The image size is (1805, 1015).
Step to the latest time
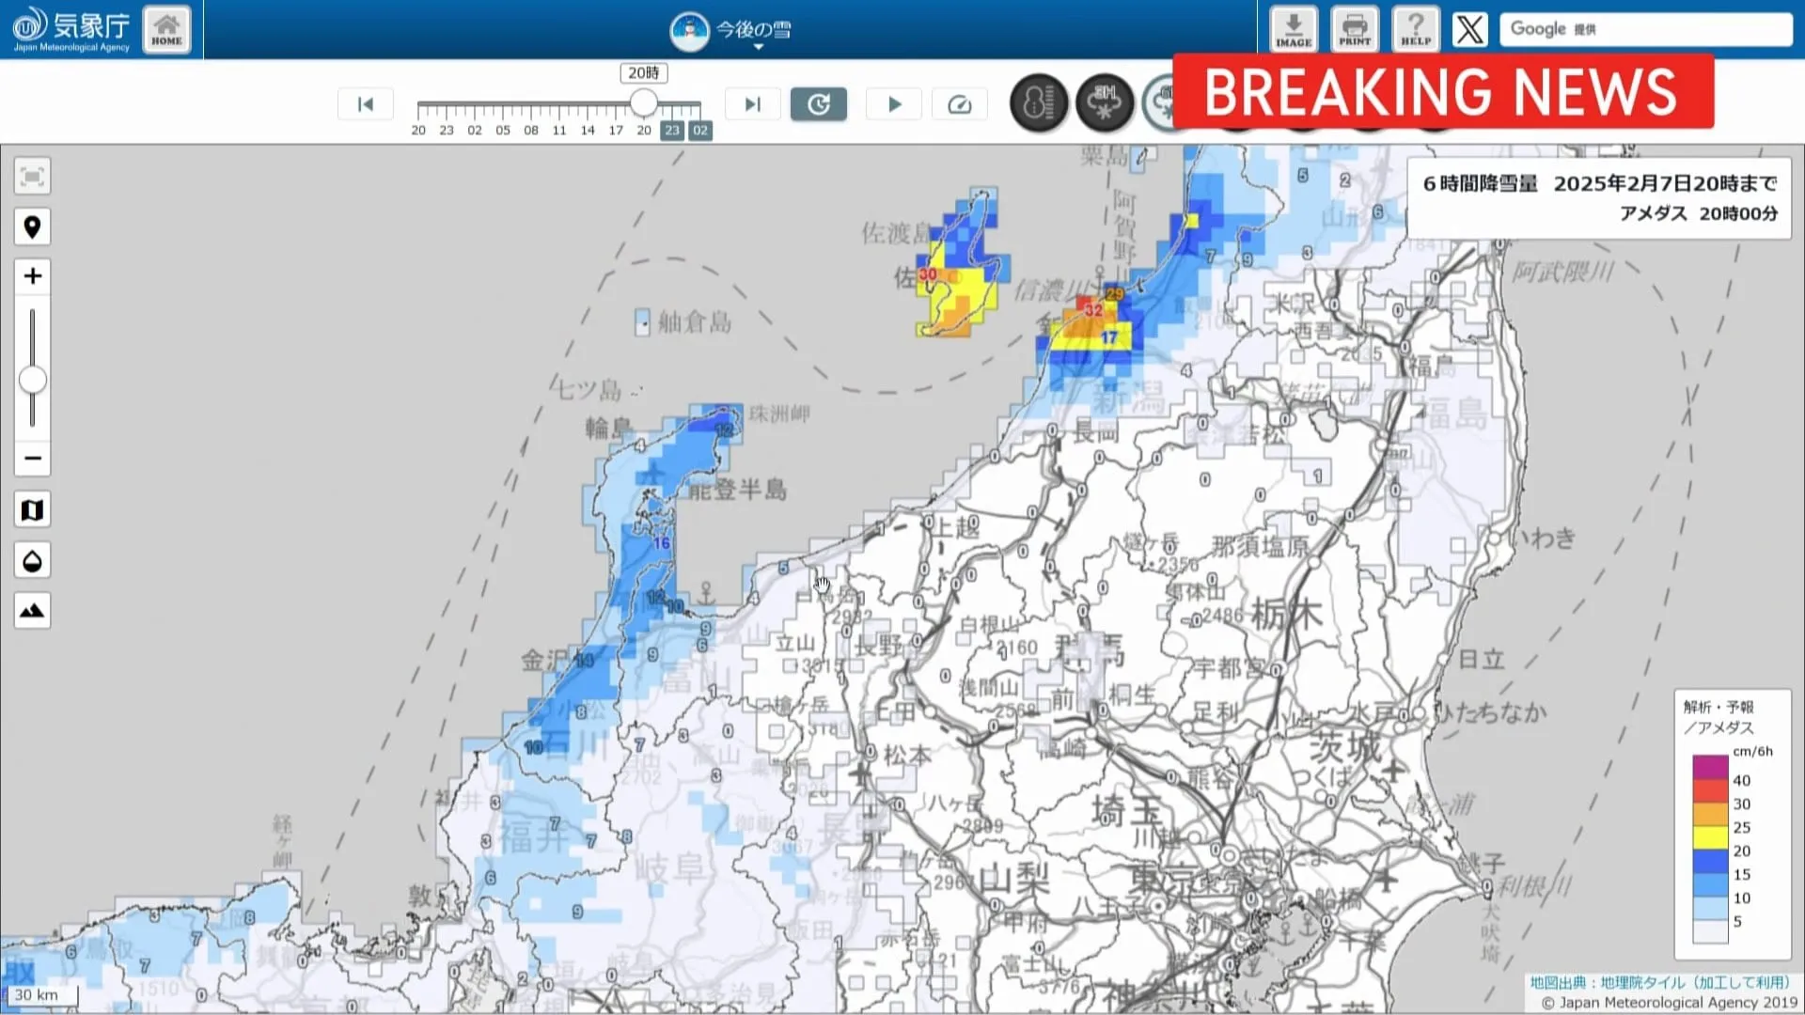tap(752, 104)
